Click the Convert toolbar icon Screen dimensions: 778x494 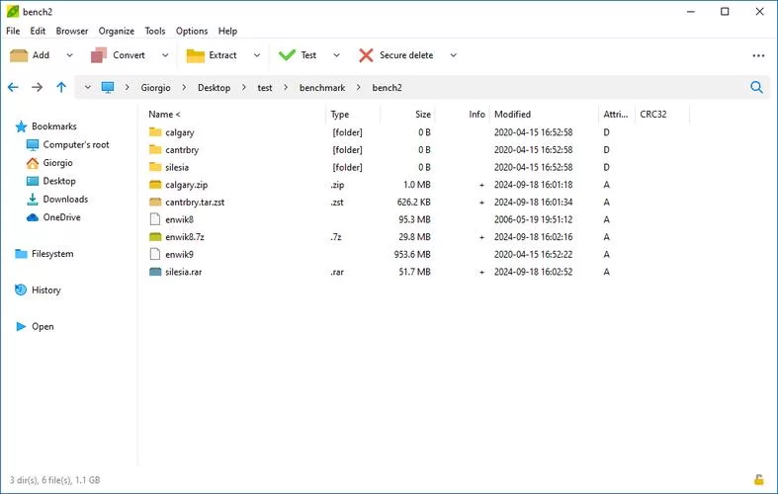99,55
